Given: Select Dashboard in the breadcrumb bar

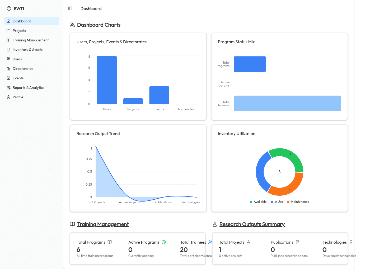Looking at the screenshot, I should tap(91, 8).
